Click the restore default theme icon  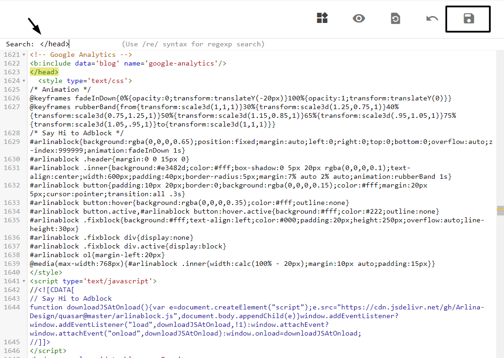[395, 18]
